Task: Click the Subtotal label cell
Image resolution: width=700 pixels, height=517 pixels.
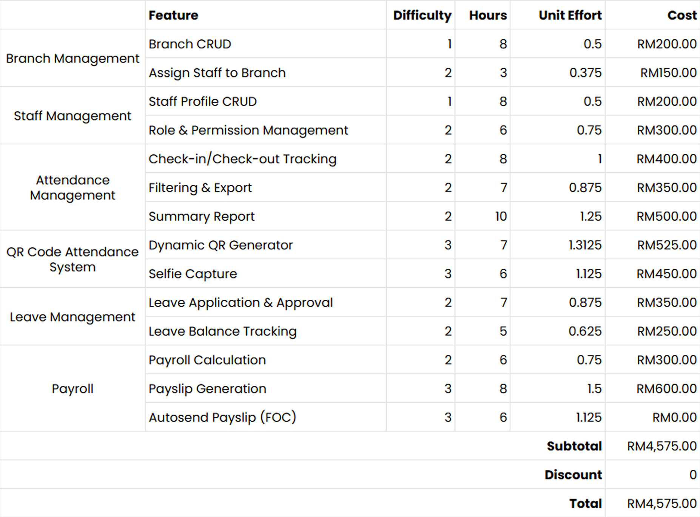Action: (574, 446)
